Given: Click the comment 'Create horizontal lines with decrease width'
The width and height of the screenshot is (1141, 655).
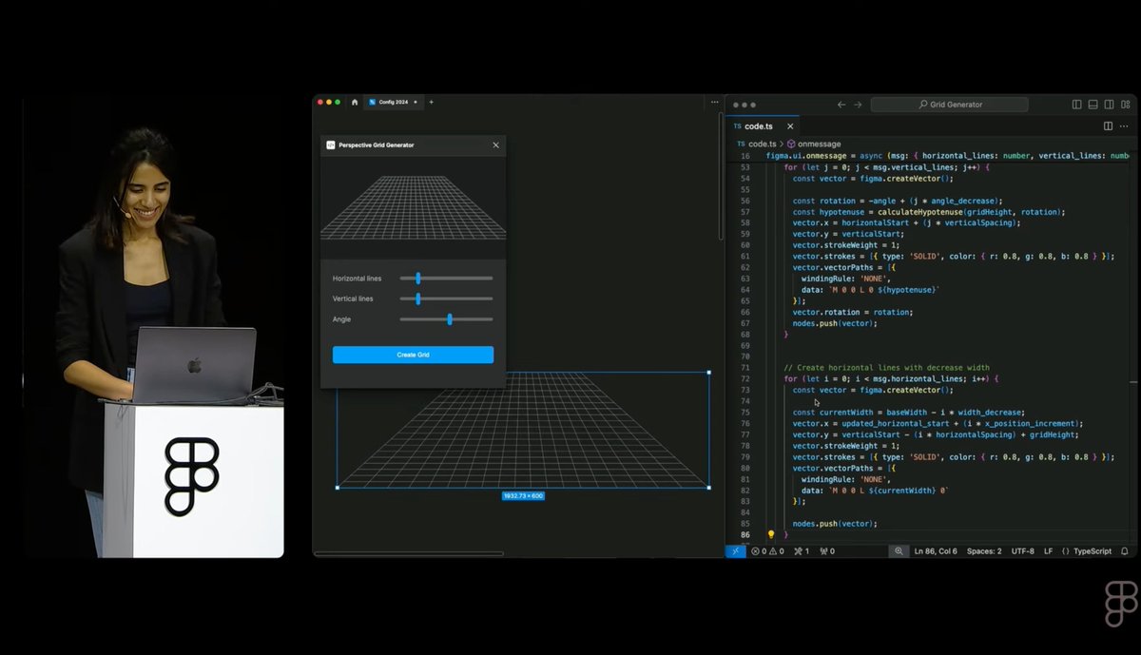Looking at the screenshot, I should tap(886, 368).
